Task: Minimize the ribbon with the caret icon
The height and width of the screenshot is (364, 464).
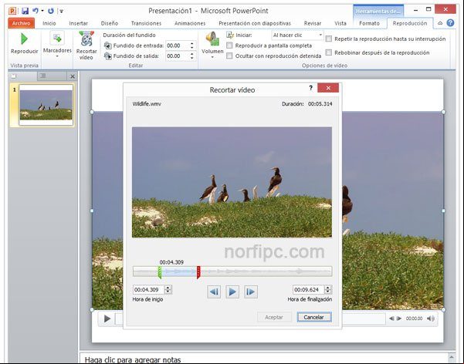Action: point(440,23)
